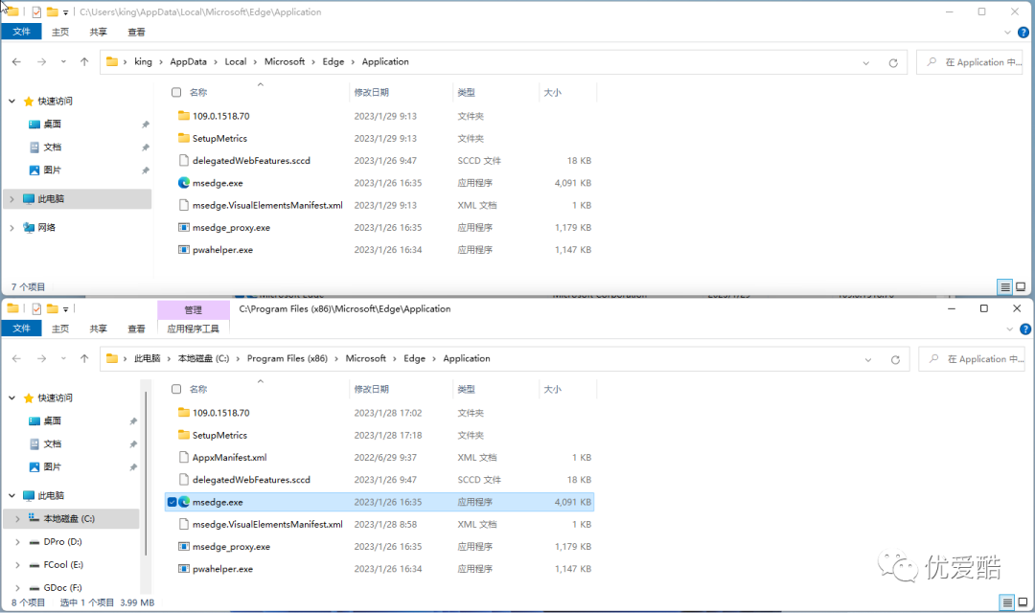This screenshot has height=613, width=1035.
Task: Collapse 快速访问 in top window sidebar
Action: point(11,101)
